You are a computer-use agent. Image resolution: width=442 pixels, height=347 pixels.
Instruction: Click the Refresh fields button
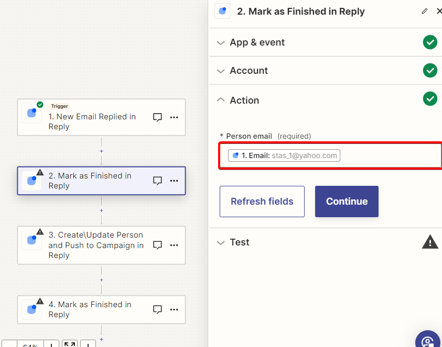click(262, 202)
